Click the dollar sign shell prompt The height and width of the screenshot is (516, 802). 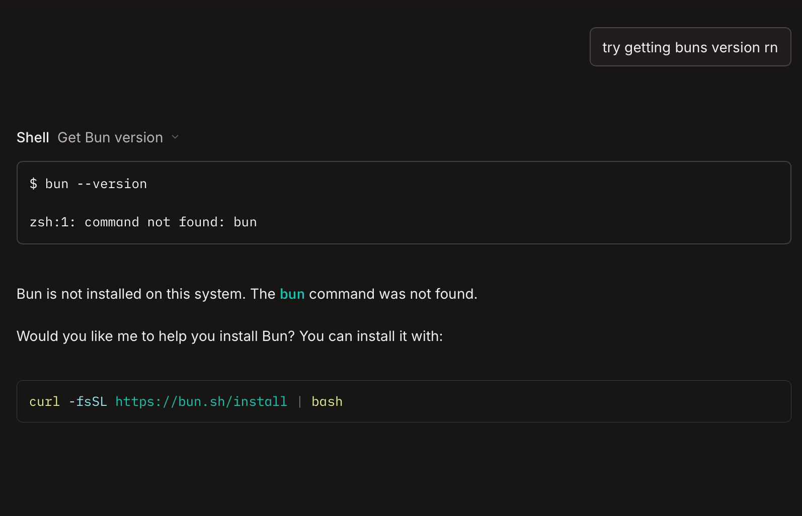[33, 184]
